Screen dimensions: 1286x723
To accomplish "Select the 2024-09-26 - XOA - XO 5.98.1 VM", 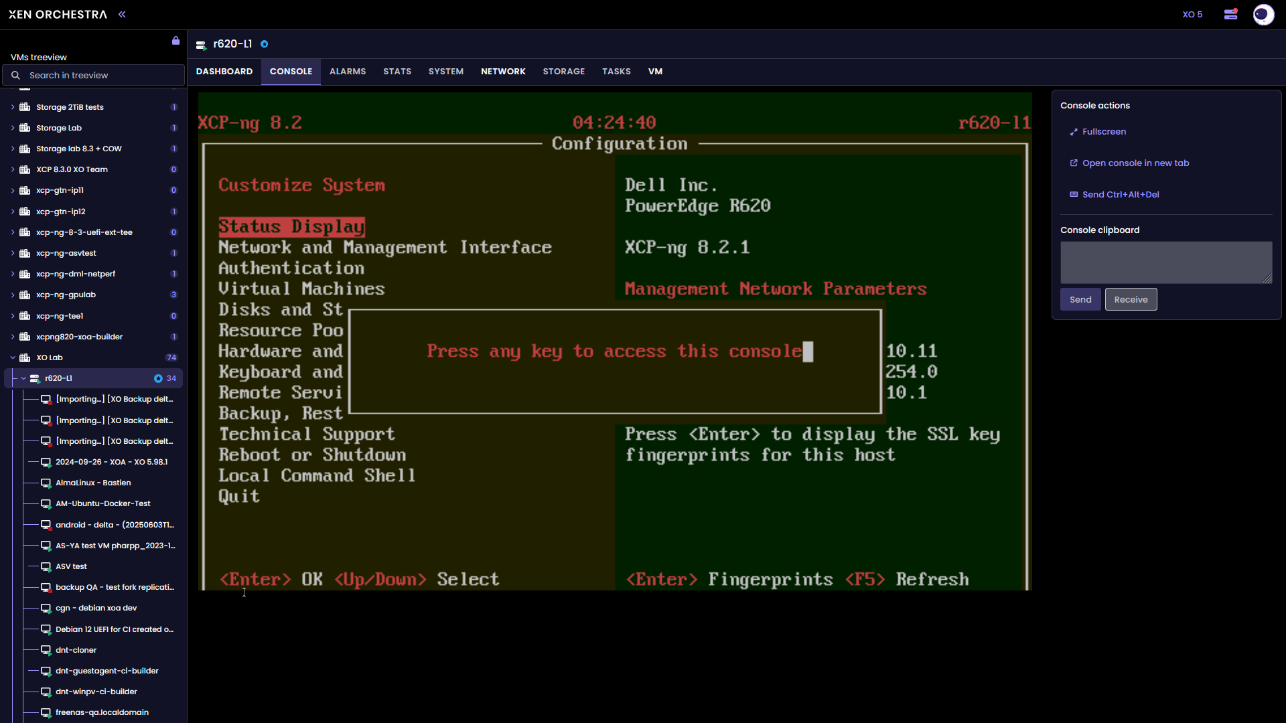I will click(x=111, y=462).
